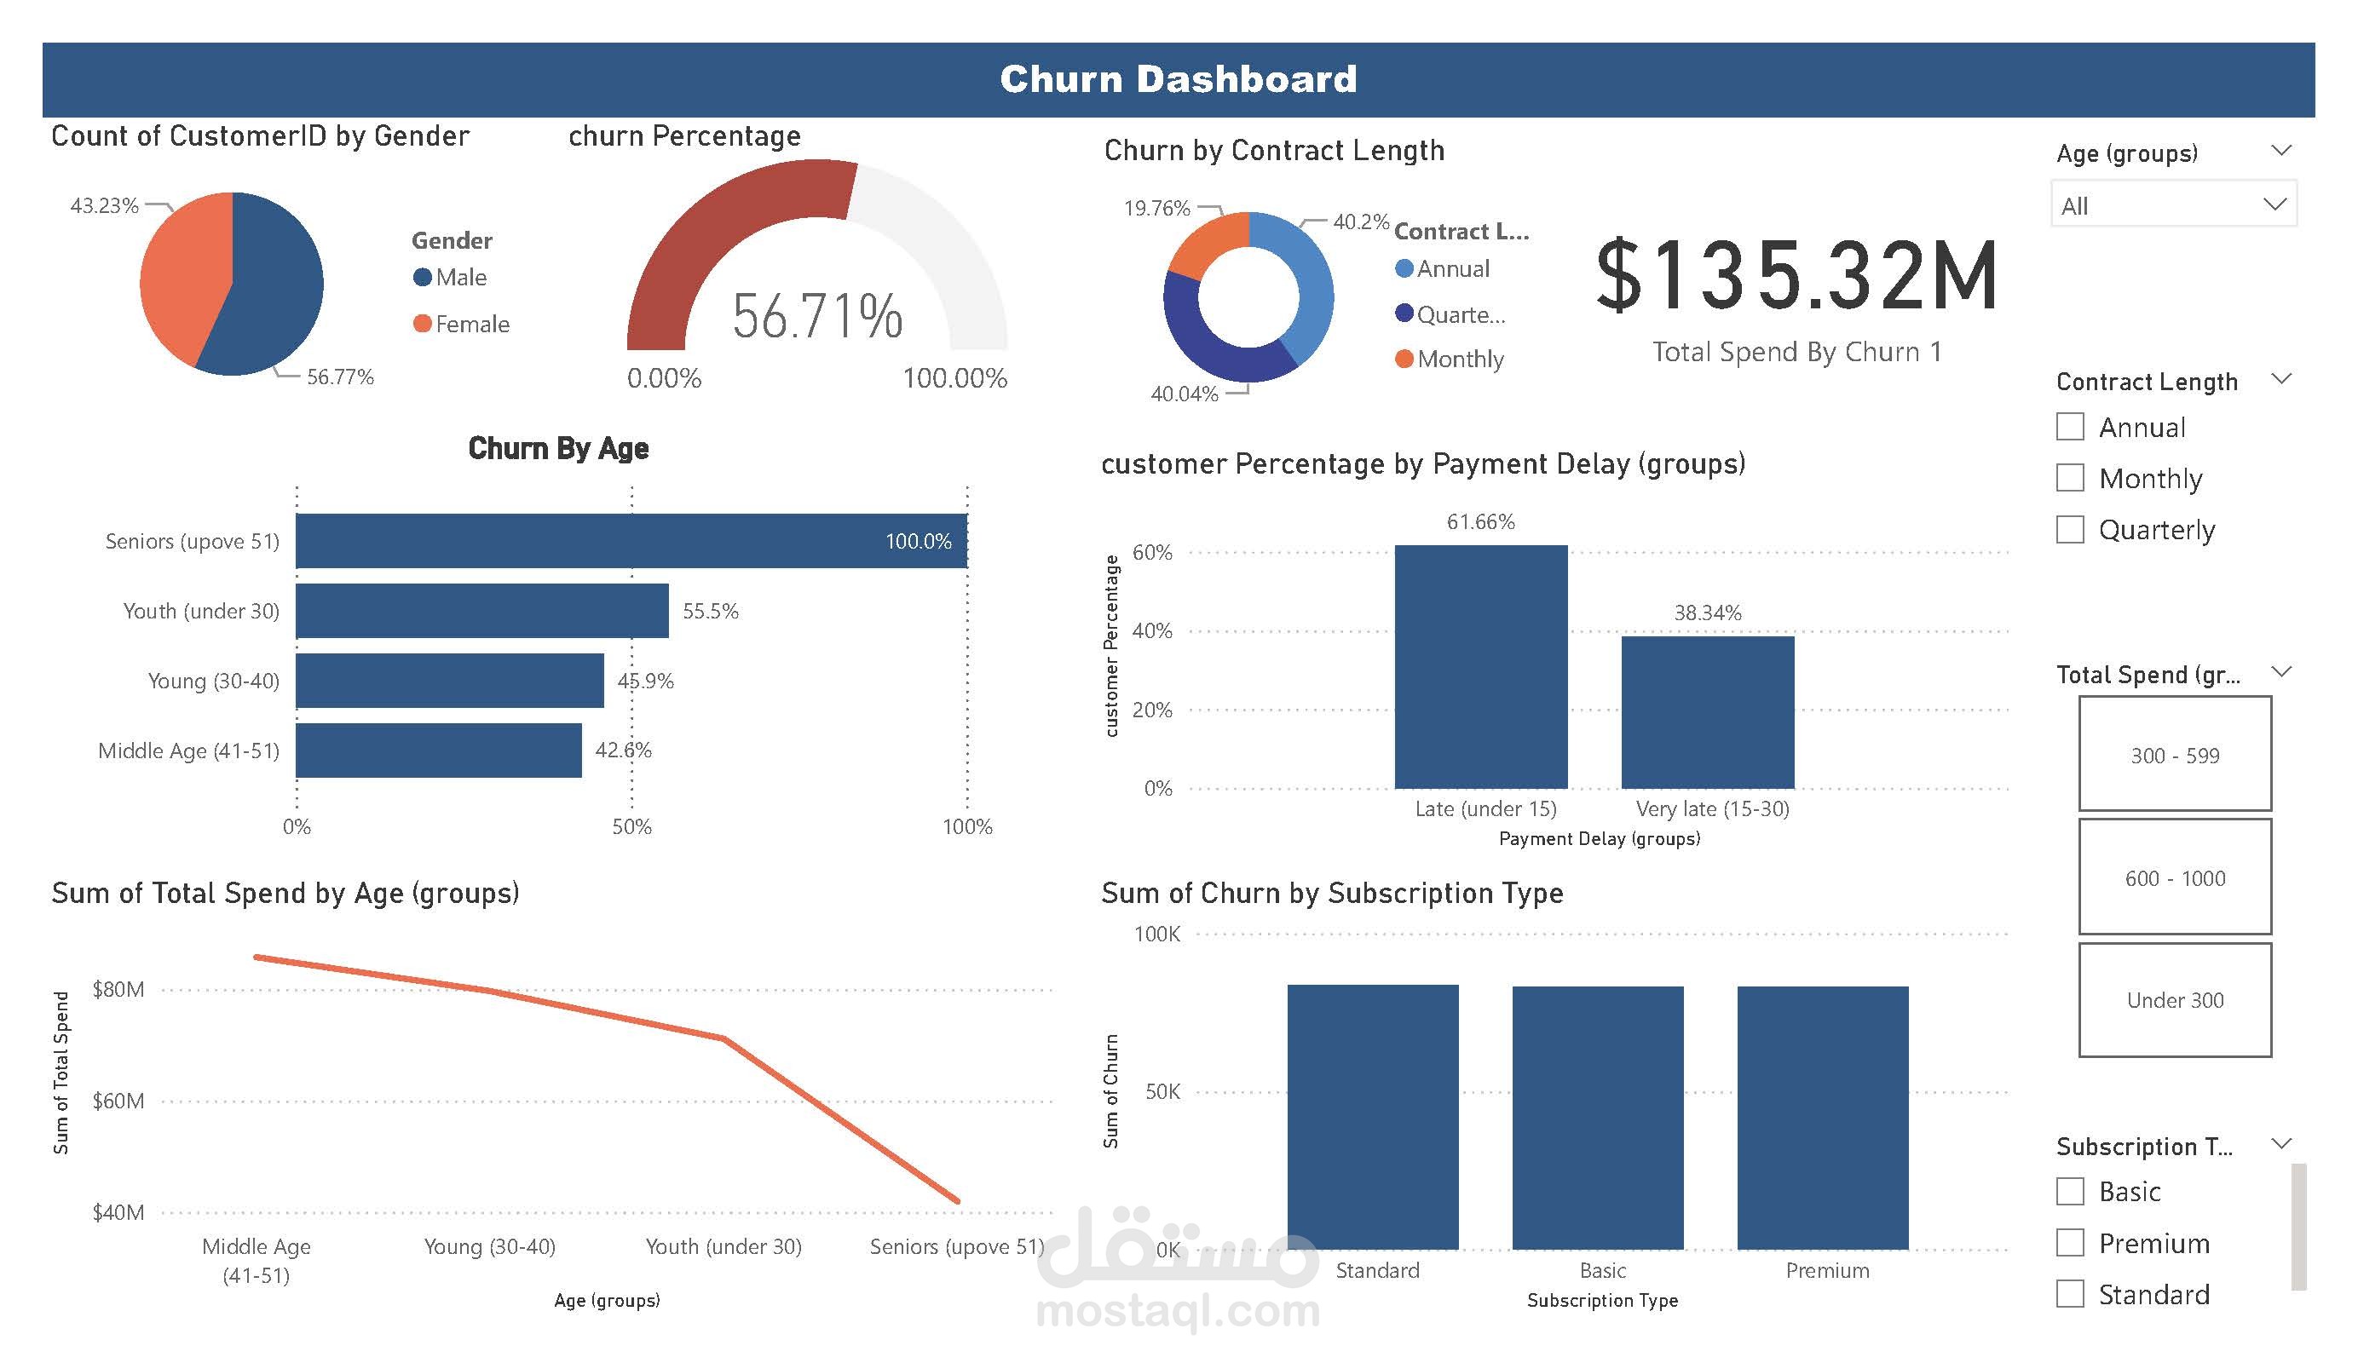Collapse the Total Spend slicer chevron
2358x1363 pixels.
tap(2281, 671)
